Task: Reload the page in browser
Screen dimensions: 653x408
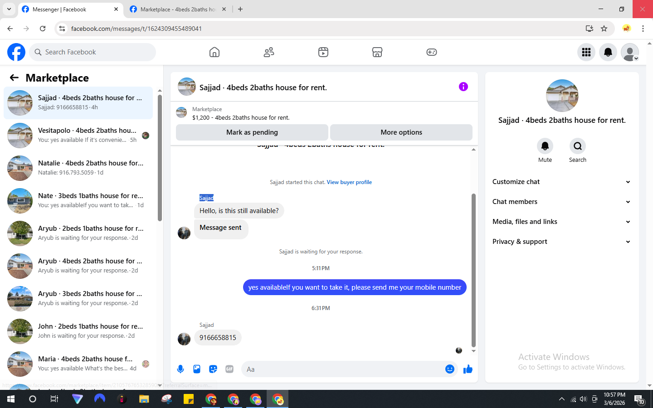Action: point(43,29)
